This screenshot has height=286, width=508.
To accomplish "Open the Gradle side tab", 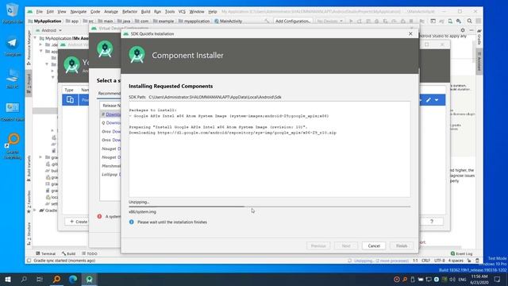I will [479, 37].
